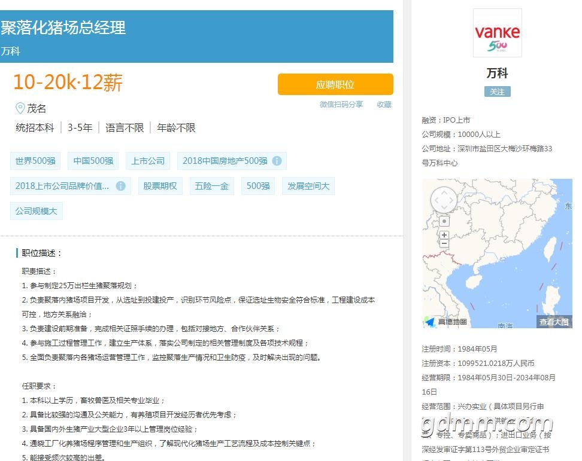Image resolution: width=582 pixels, height=461 pixels.
Task: Click 万科 under the job title banner
Action: tap(10, 51)
